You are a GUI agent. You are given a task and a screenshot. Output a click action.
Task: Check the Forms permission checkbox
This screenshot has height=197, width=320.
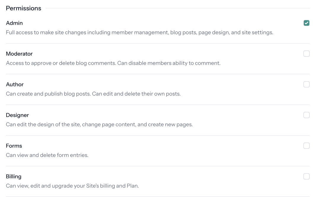(x=306, y=145)
